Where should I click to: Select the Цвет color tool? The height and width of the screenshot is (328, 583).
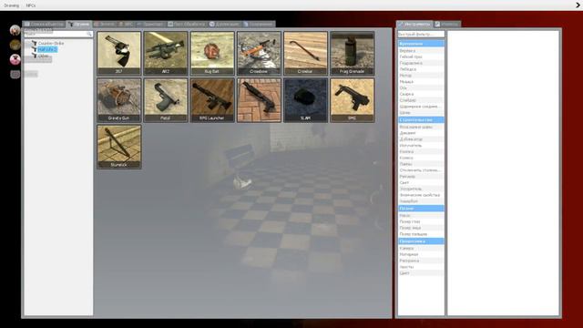(421, 273)
